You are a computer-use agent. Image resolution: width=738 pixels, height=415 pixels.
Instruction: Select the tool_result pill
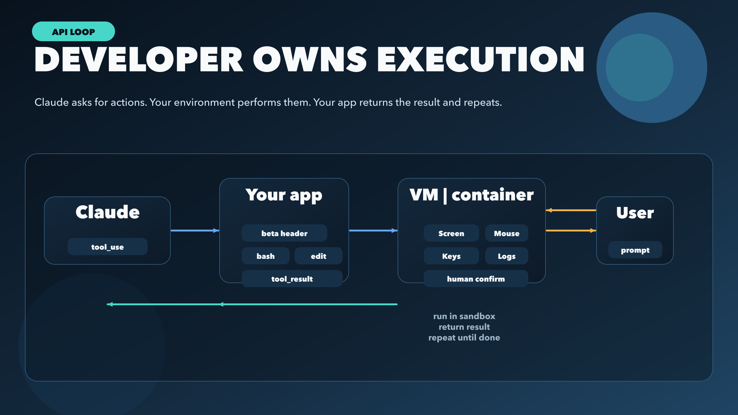[292, 279]
